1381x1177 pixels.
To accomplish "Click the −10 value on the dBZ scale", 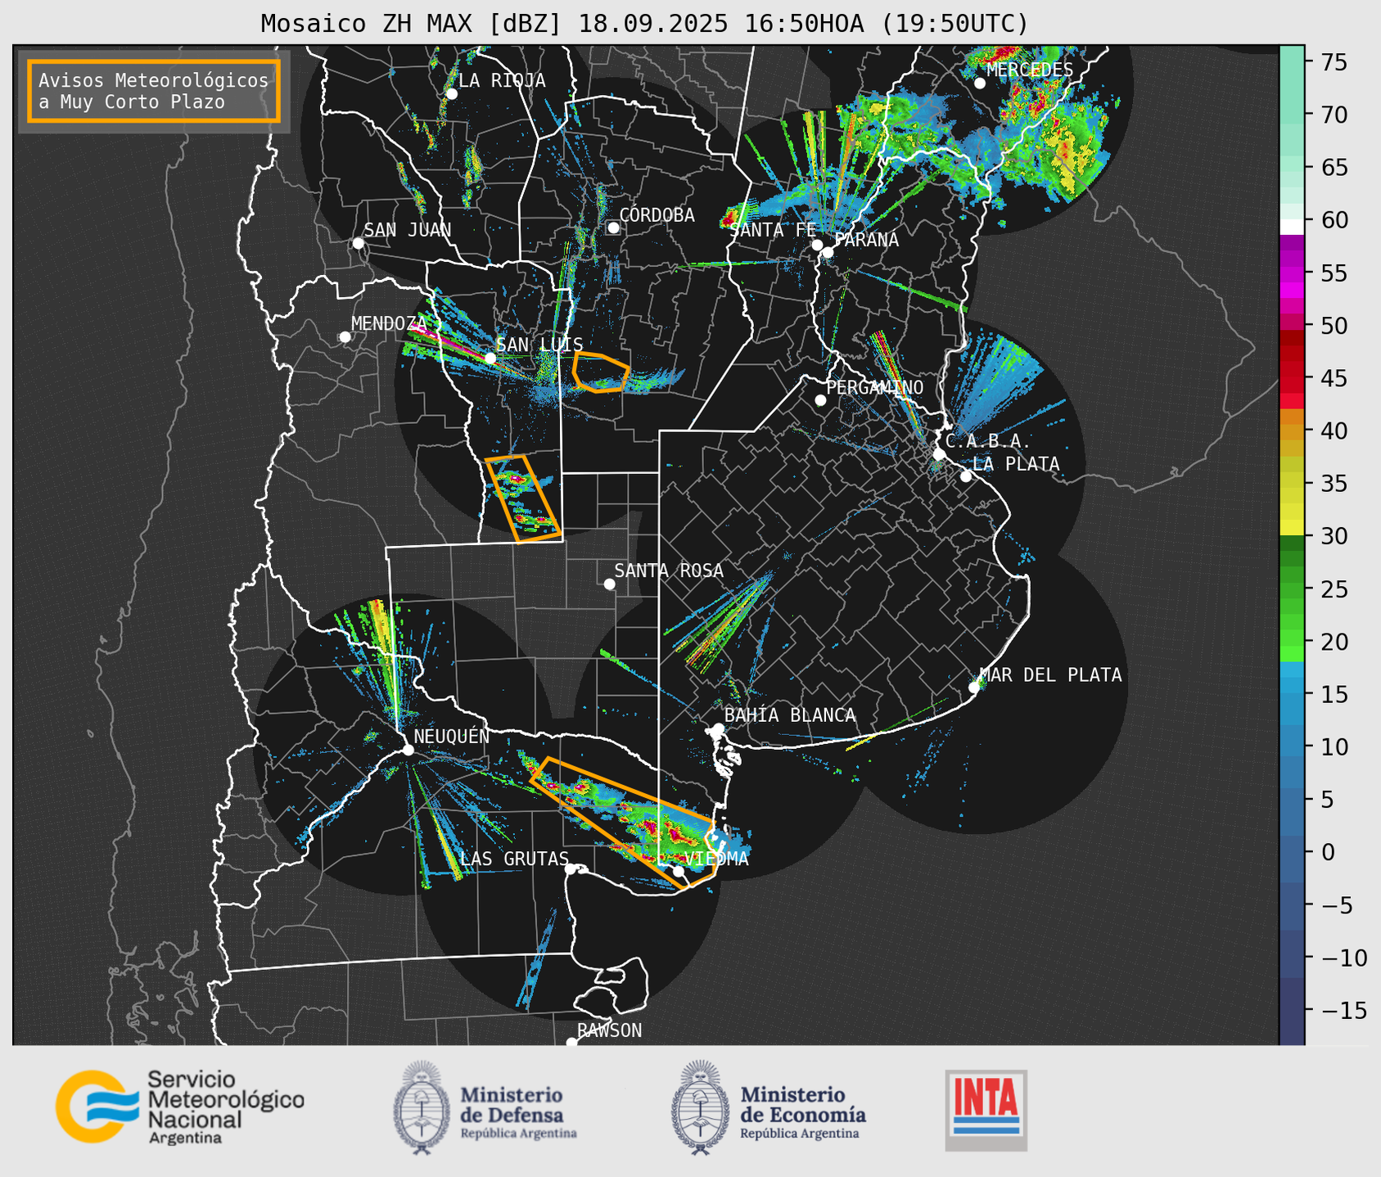I will (x=1343, y=958).
